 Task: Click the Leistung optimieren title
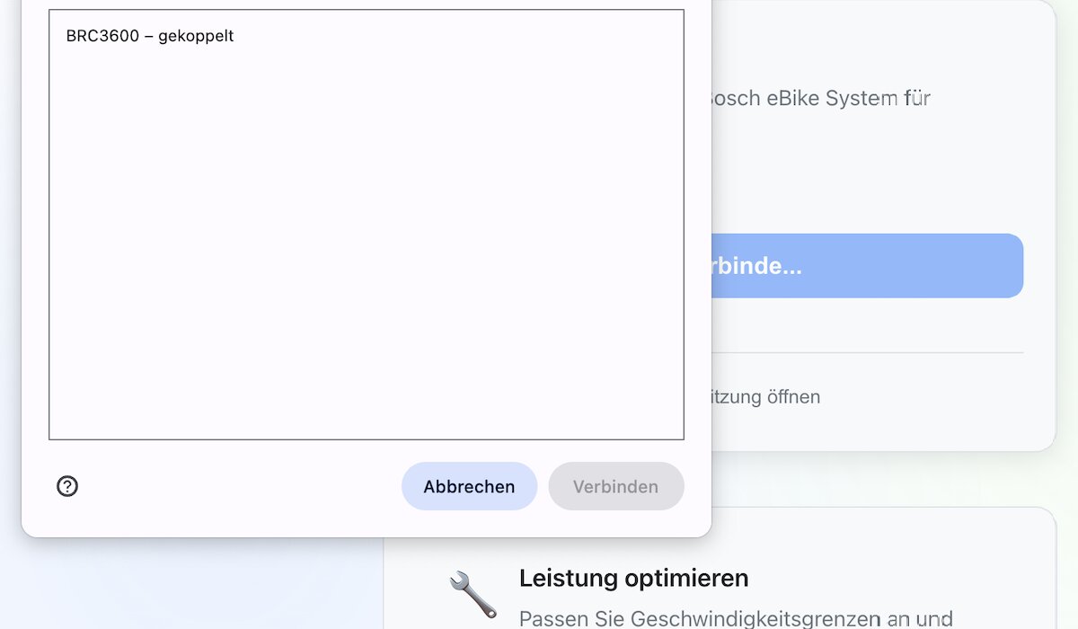tap(634, 578)
